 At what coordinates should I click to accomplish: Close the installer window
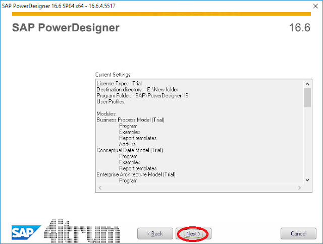[315, 6]
